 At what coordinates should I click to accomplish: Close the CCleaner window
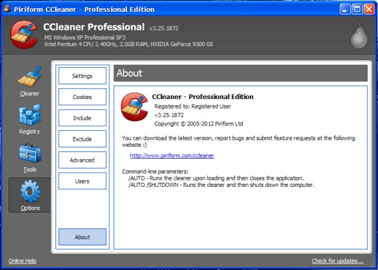(369, 9)
